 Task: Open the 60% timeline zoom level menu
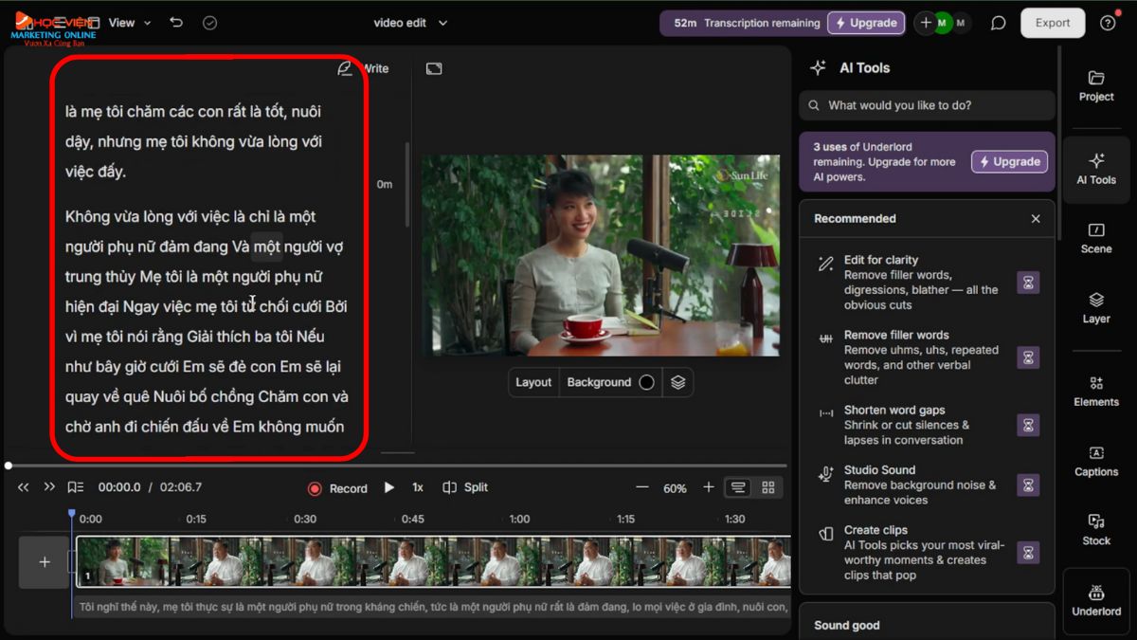[x=675, y=488]
